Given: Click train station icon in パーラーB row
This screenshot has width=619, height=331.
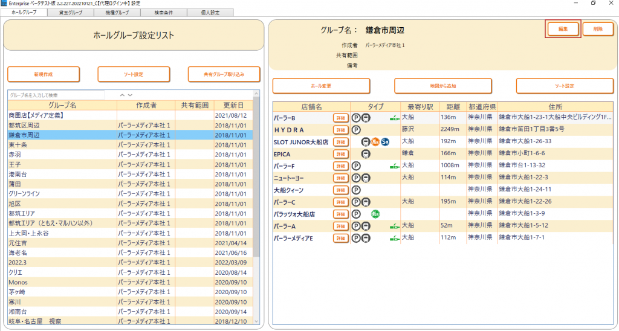Looking at the screenshot, I should [x=366, y=118].
